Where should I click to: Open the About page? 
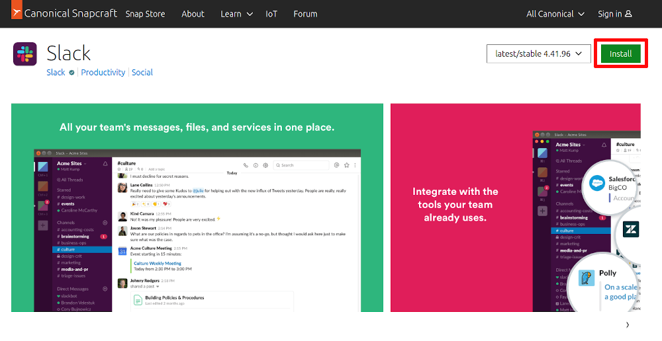point(193,14)
